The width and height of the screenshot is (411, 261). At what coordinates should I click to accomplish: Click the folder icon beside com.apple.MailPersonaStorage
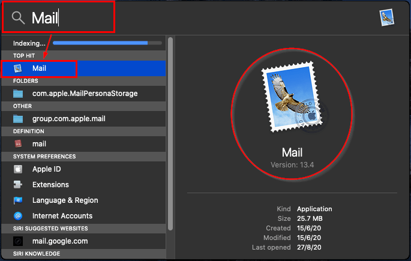[18, 94]
